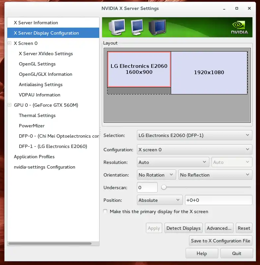The image size is (260, 265).
Task: Open the No Rotation orientation dropdown
Action: tap(156, 175)
